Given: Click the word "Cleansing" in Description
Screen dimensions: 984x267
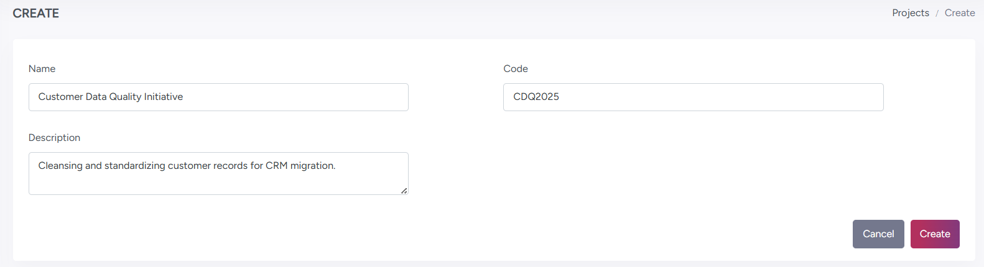Looking at the screenshot, I should point(60,166).
